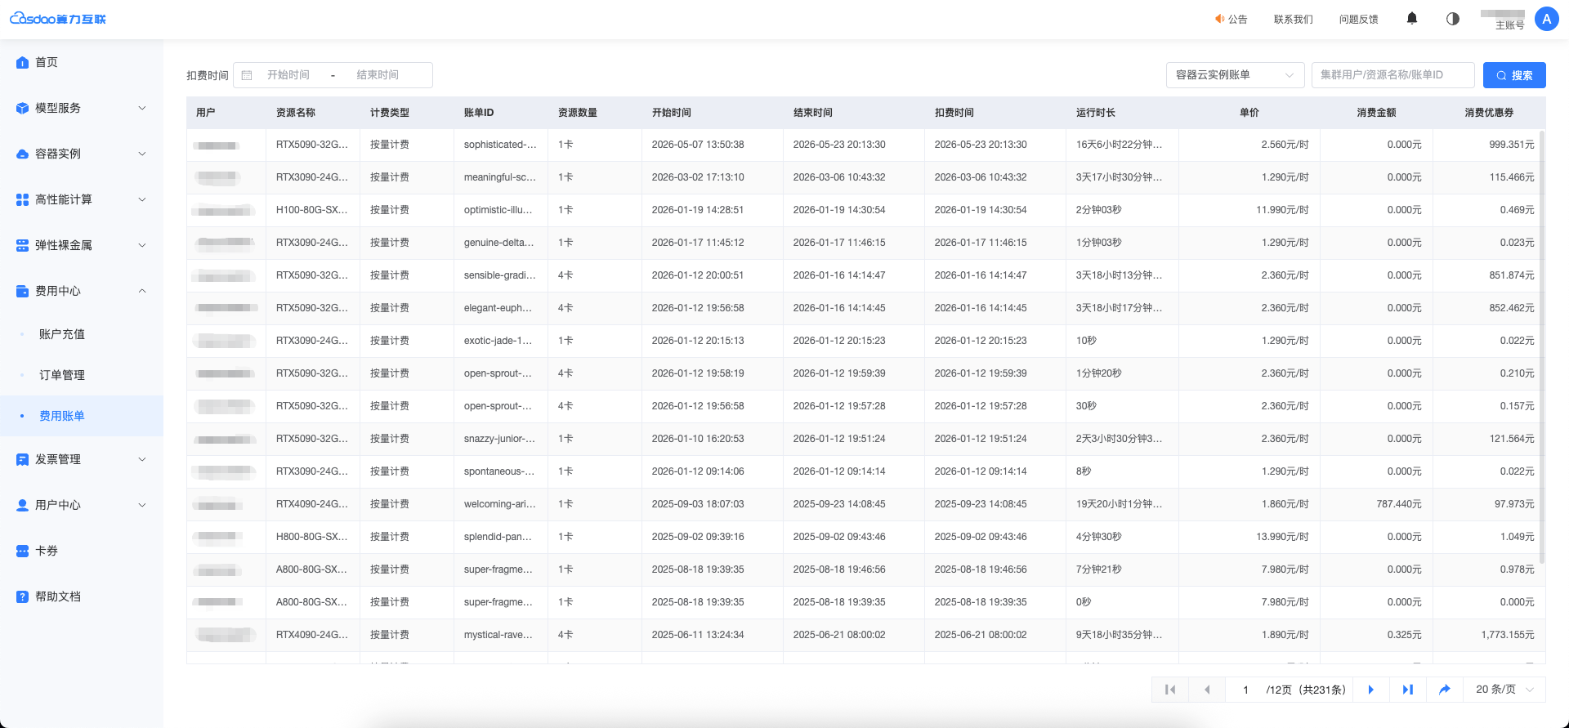This screenshot has width=1569, height=728.
Task: Click the 搜索 search button
Action: 1514,75
